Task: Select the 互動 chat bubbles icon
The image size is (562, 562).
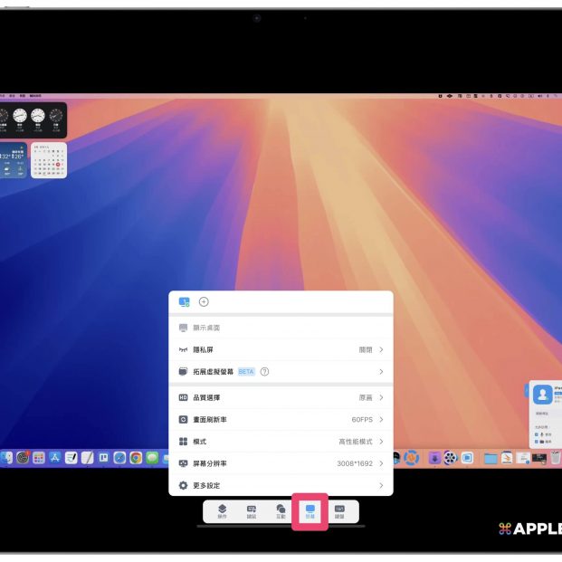Action: [x=281, y=511]
